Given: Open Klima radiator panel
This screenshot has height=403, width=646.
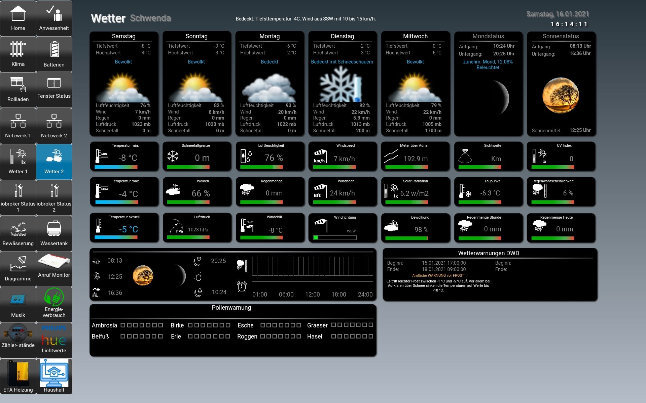Looking at the screenshot, I should [x=18, y=54].
